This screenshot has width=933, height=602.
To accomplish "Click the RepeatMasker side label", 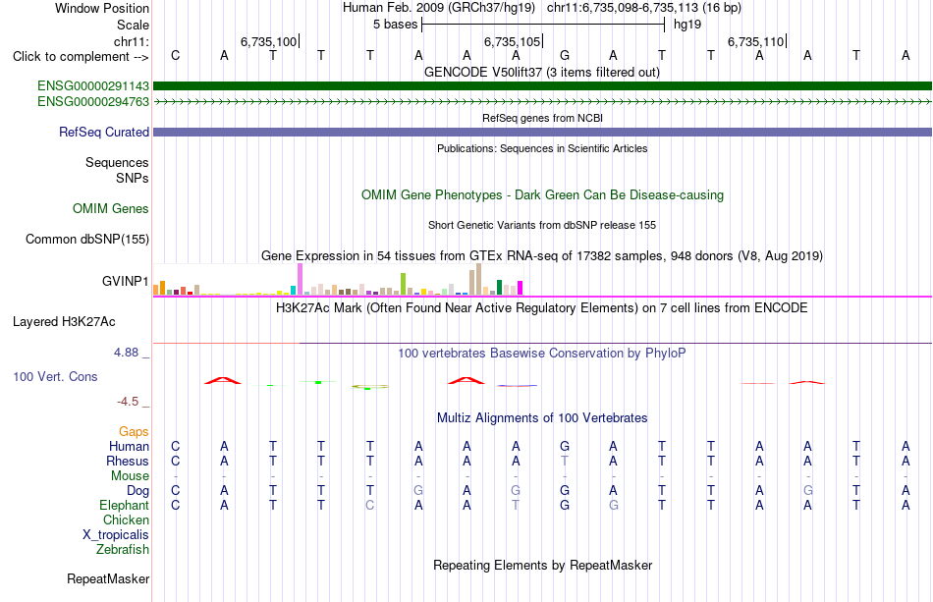I will [108, 578].
